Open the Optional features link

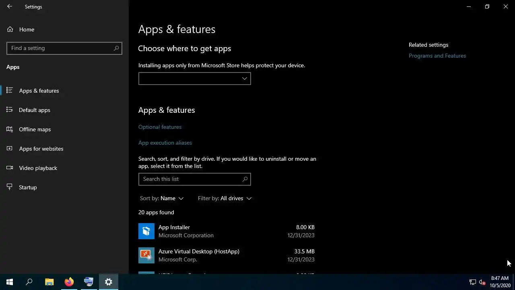[x=160, y=127]
